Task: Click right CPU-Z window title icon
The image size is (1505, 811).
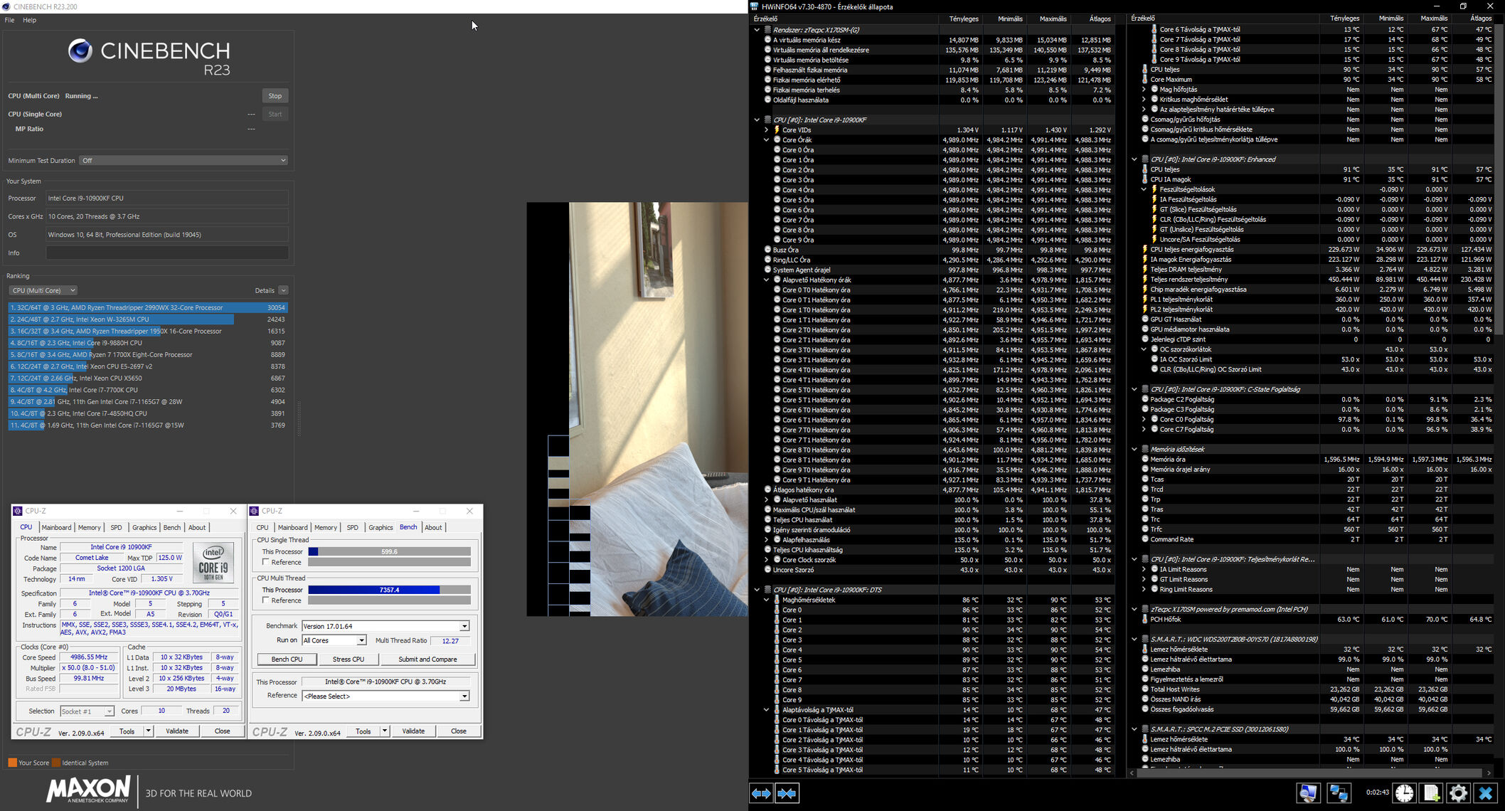Action: (254, 511)
